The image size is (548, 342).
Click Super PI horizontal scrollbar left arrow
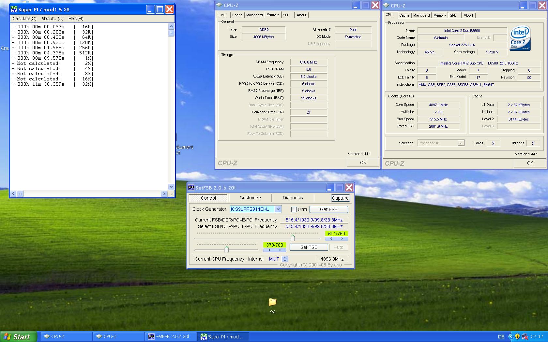(13, 194)
